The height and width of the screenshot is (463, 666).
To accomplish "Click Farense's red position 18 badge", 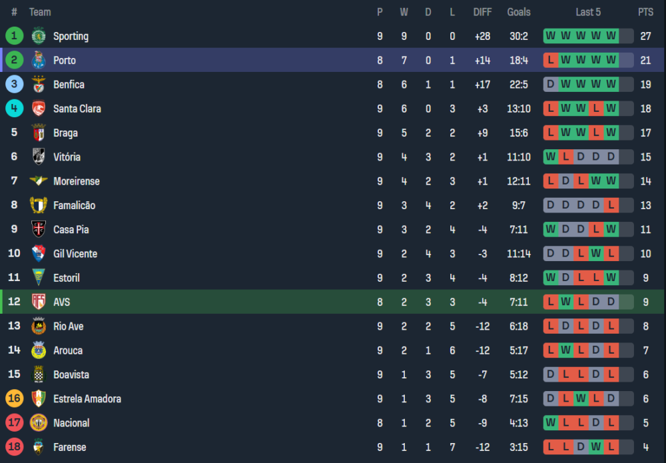I will tap(14, 447).
